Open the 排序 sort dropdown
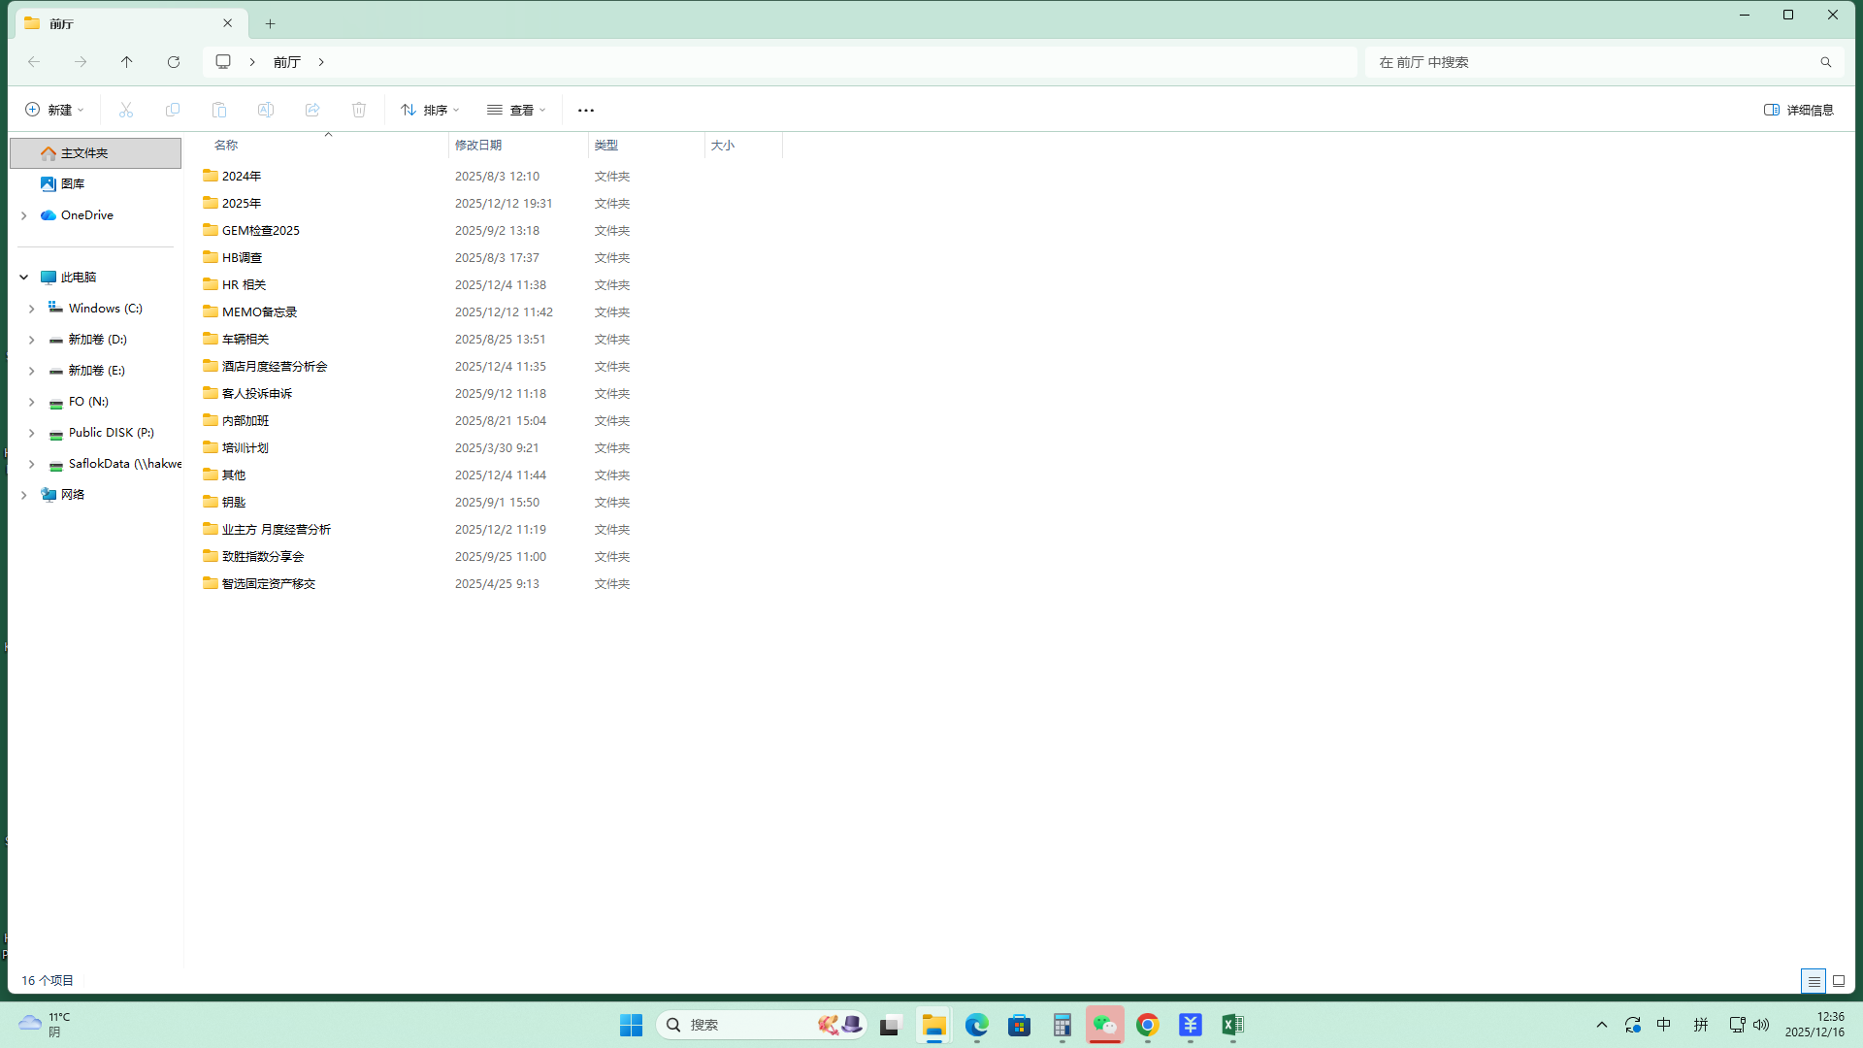The image size is (1863, 1048). [430, 110]
